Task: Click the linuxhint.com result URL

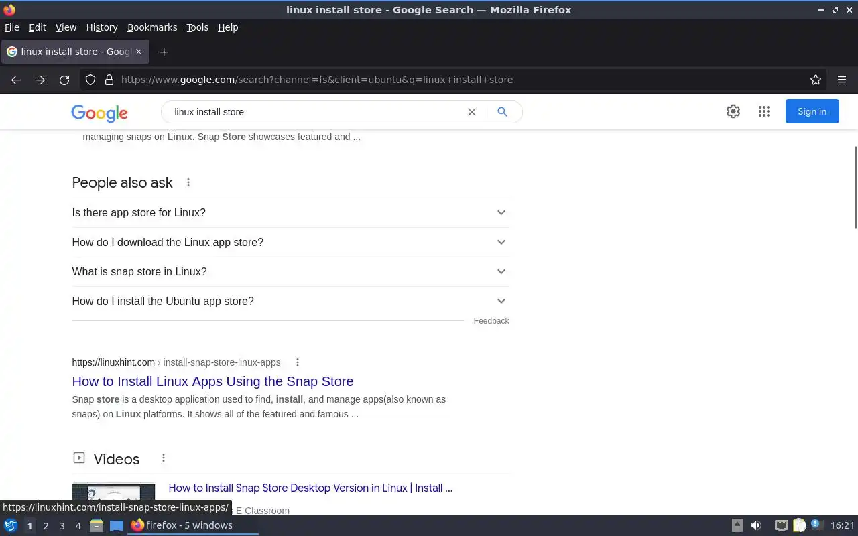Action: click(176, 362)
